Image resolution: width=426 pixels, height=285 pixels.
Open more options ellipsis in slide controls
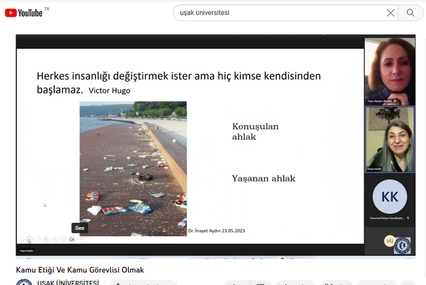(x=80, y=239)
